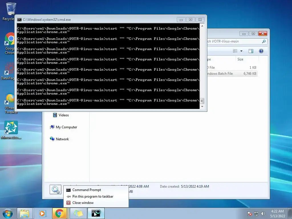Open the Google Chrome desktop shortcut
292x219 pixels.
point(10,43)
